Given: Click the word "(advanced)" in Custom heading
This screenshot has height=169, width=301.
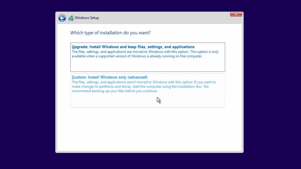Looking at the screenshot, I should pos(137,77).
